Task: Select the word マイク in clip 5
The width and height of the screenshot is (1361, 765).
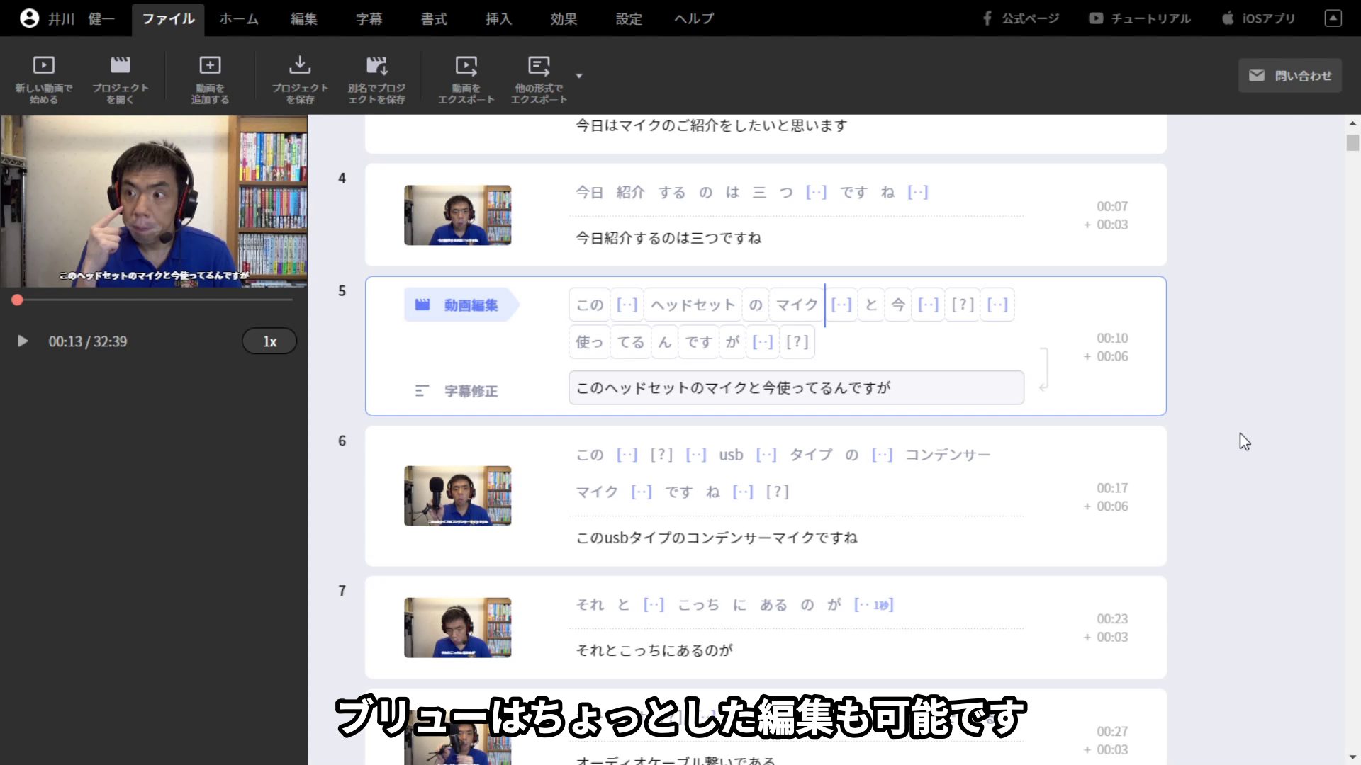Action: tap(797, 305)
